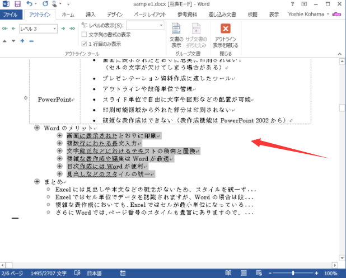
Task: Expand 見出しなどのスタイルの統一 heading
Action: pyautogui.click(x=59, y=174)
